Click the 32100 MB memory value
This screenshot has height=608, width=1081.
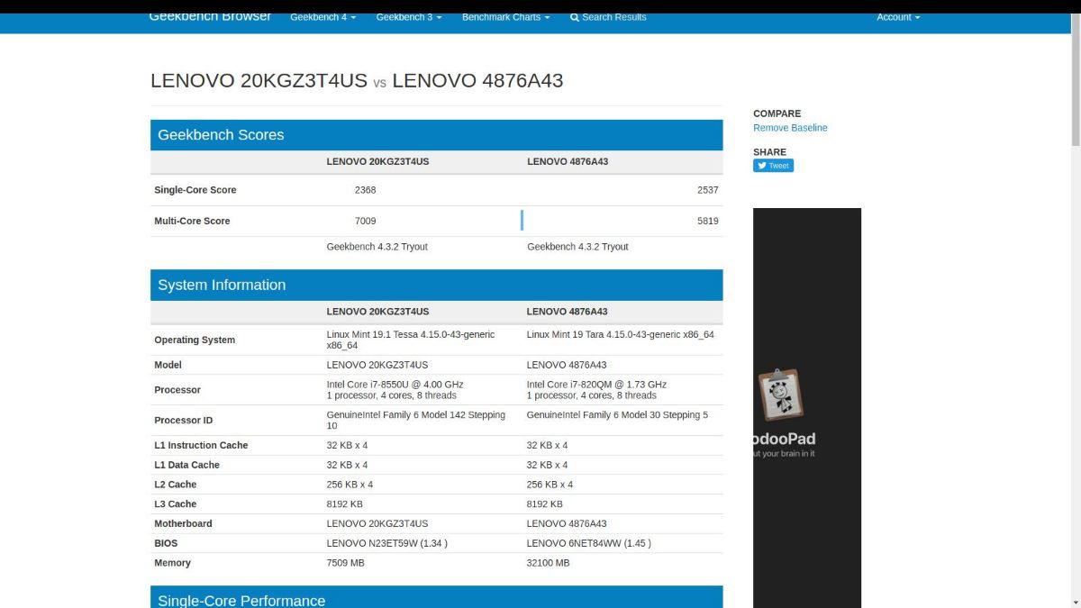point(548,563)
